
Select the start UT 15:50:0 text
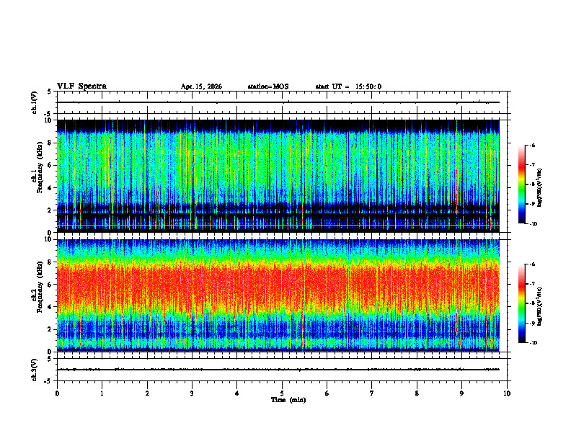pyautogui.click(x=348, y=86)
